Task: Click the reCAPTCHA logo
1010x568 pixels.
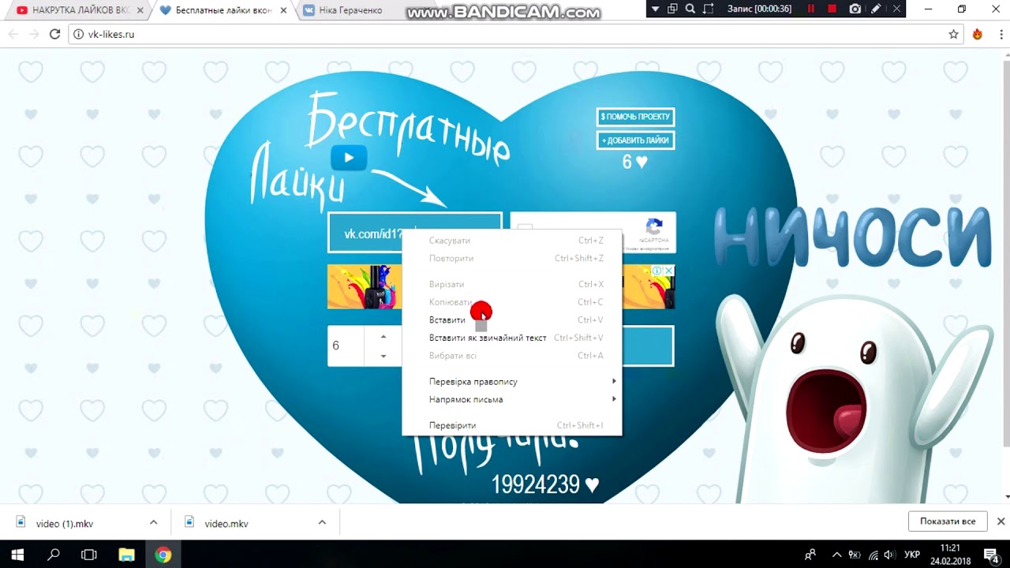Action: point(654,227)
